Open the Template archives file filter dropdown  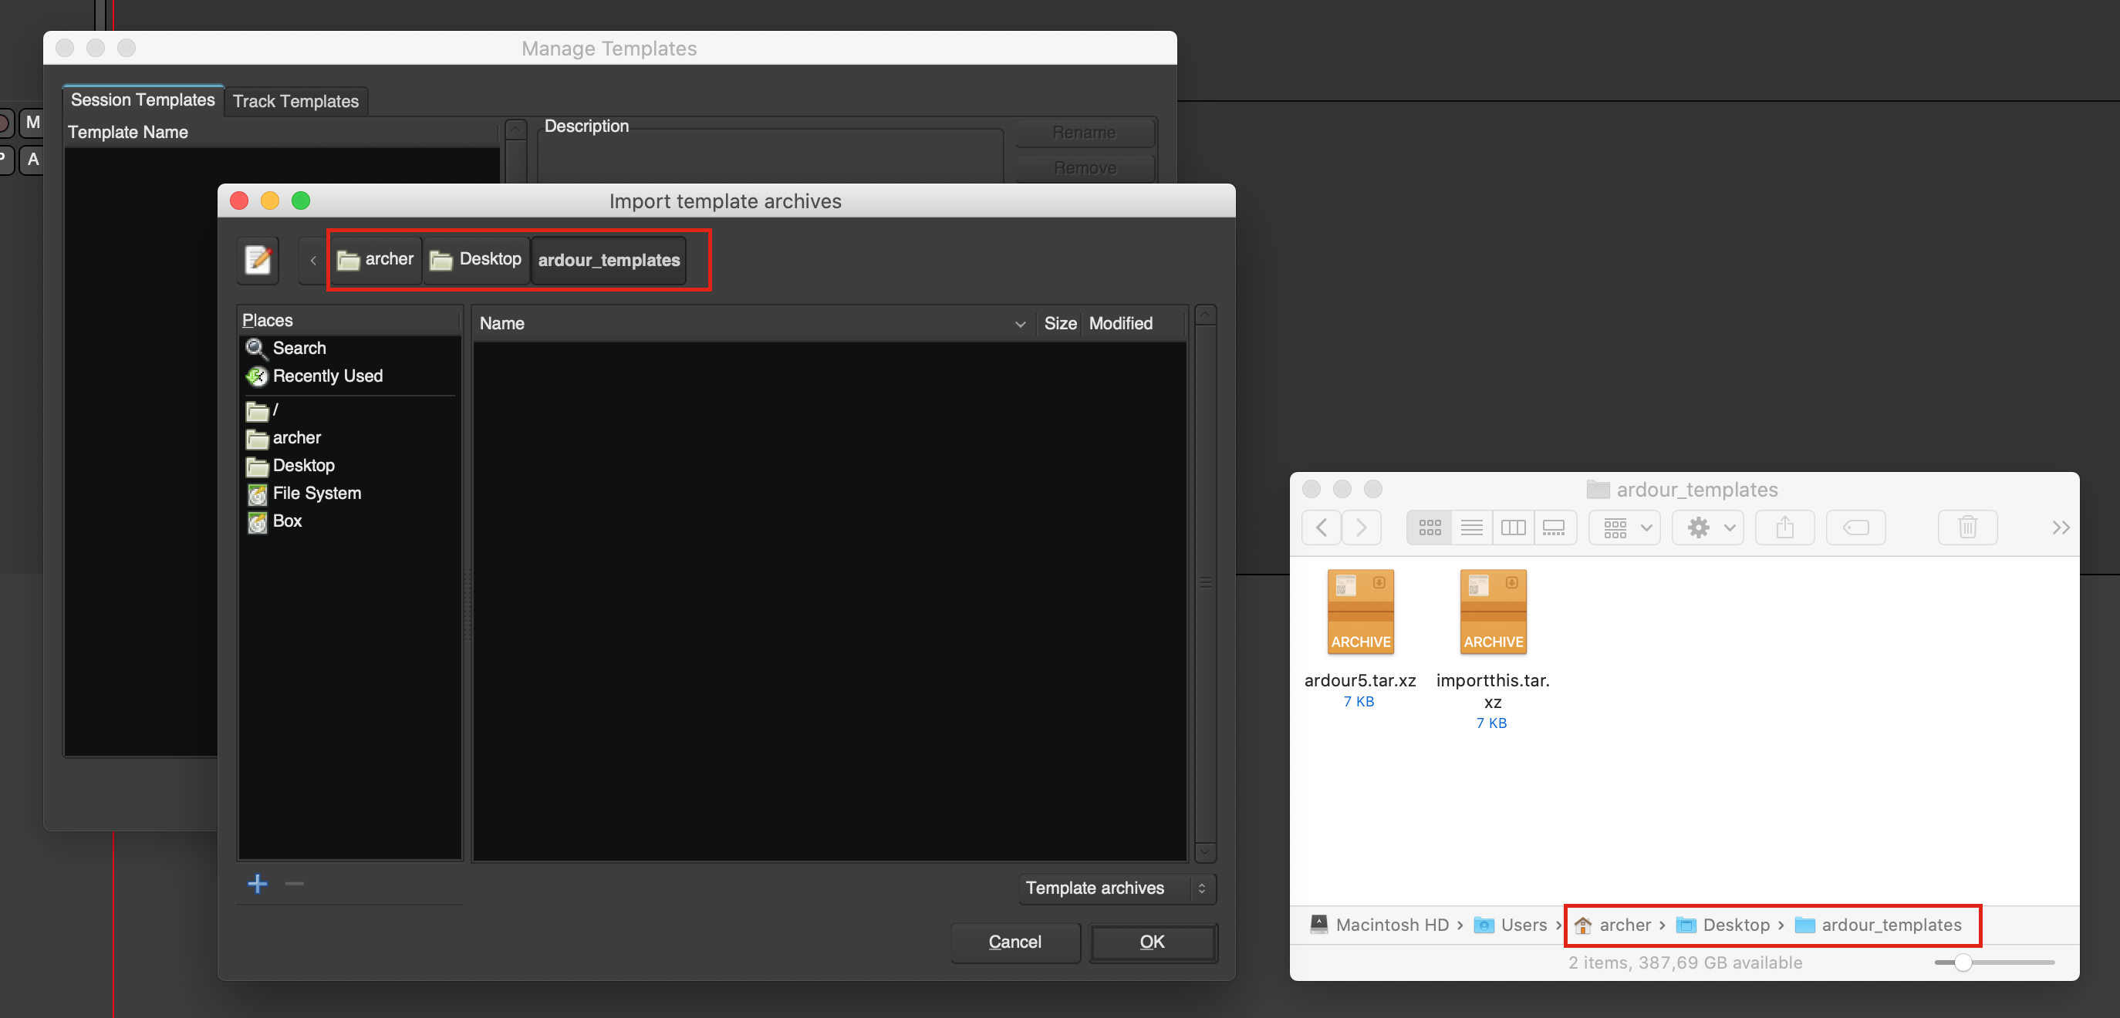1116,888
